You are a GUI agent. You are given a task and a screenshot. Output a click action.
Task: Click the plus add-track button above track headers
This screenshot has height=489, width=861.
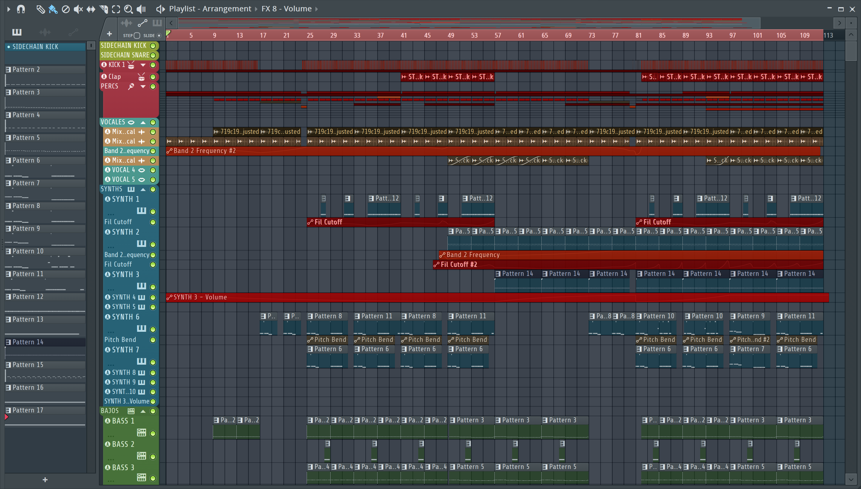[x=109, y=33]
